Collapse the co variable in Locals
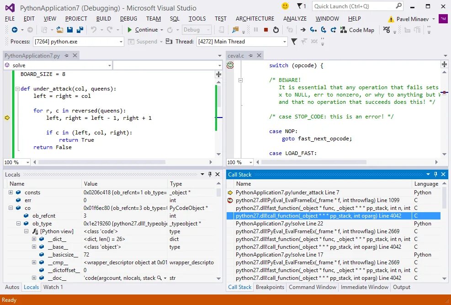The height and width of the screenshot is (305, 451). click(11, 208)
